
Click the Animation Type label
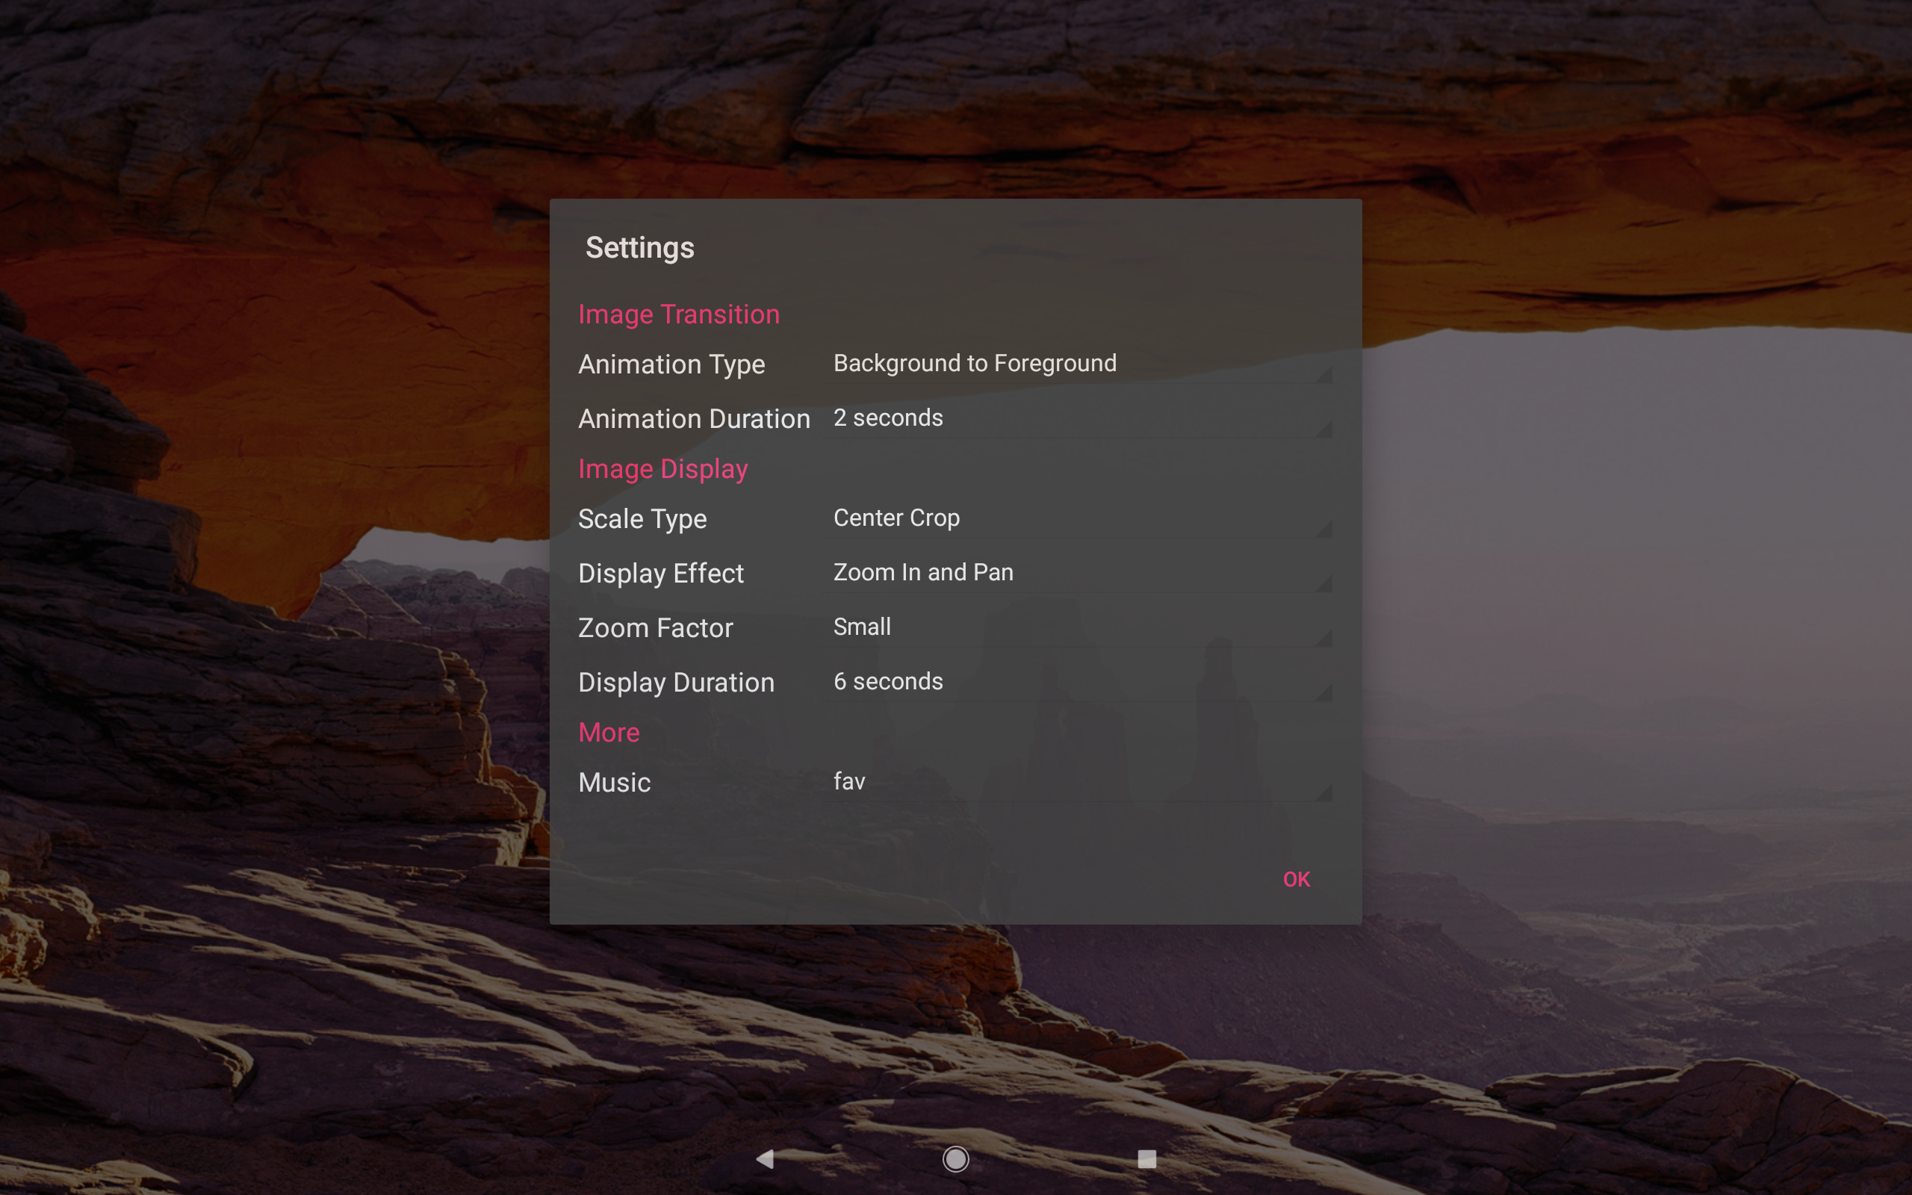click(x=671, y=364)
